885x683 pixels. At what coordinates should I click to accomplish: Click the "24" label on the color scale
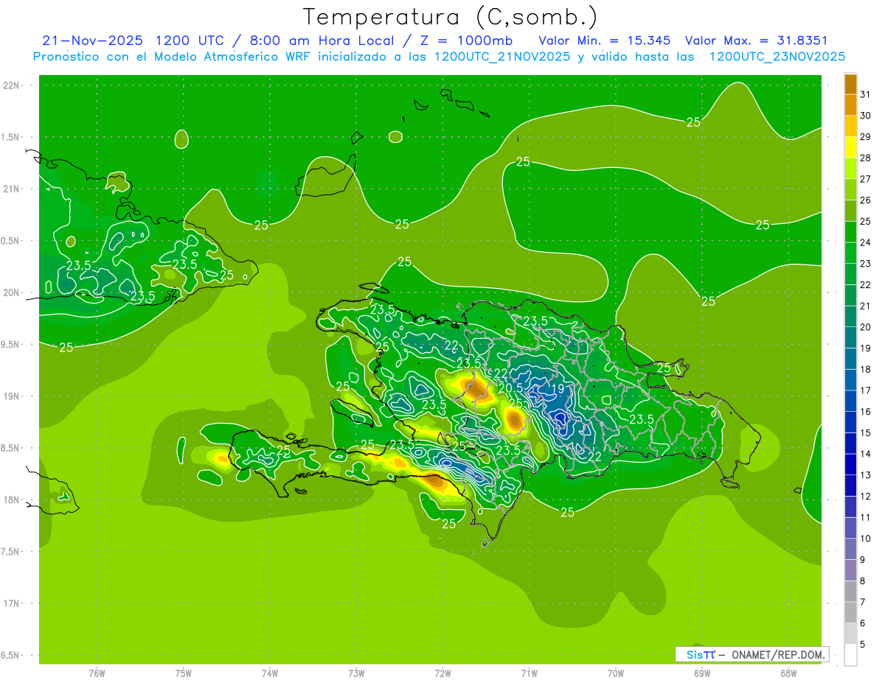pos(865,242)
